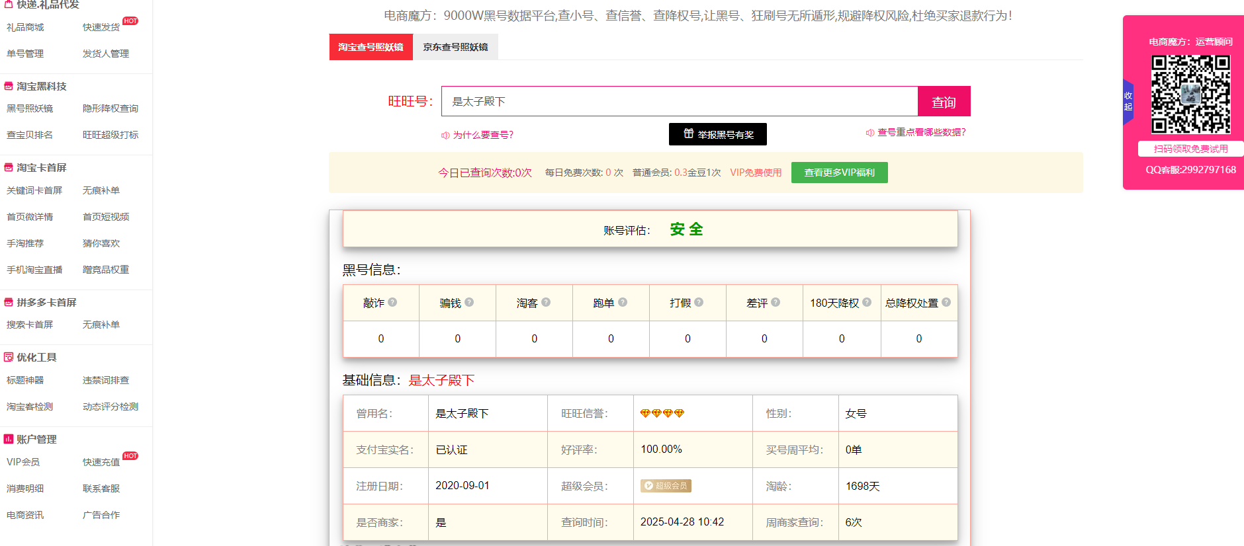
Task: Open 快速充值 in sidebar
Action: pos(101,462)
